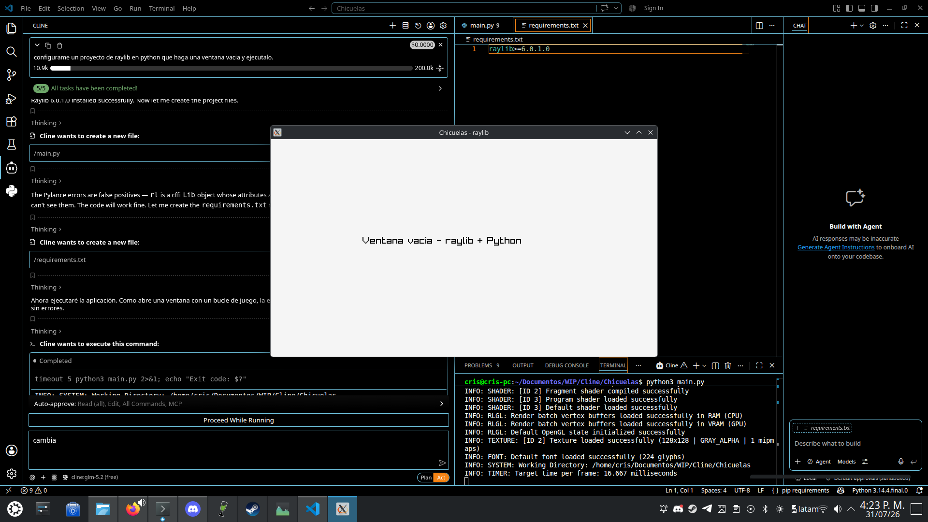This screenshot has height=522, width=928.
Task: Toggle the primary side bar layout button
Action: [849, 8]
